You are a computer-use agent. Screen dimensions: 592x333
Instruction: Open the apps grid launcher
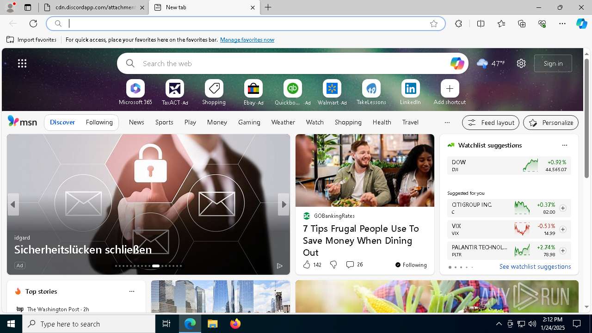[x=22, y=63]
